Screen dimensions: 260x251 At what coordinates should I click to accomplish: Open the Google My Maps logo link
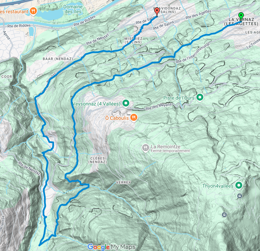coord(111,247)
